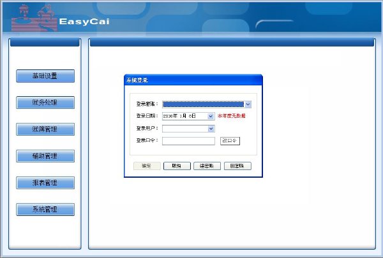Click the 登录日期 label text
The height and width of the screenshot is (258, 383).
coord(147,116)
